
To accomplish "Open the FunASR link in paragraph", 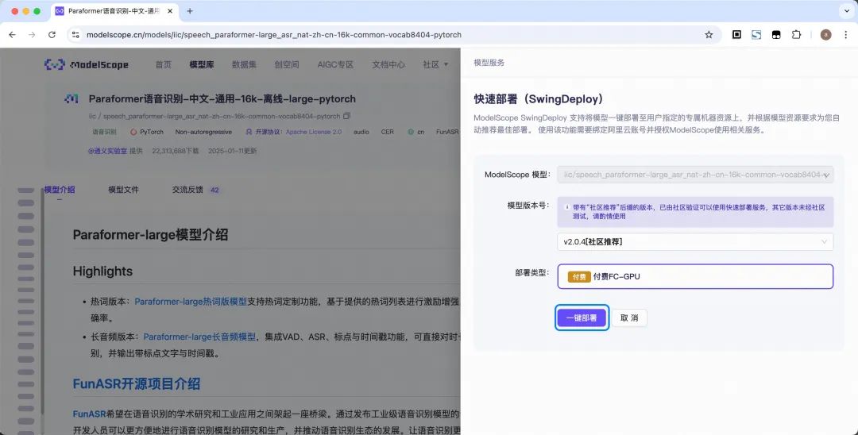I will (89, 414).
